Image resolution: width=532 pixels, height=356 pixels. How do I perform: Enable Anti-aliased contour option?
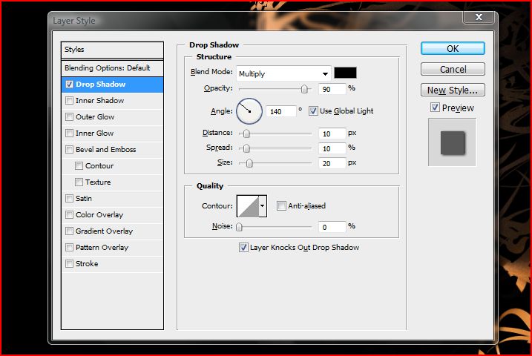point(282,206)
